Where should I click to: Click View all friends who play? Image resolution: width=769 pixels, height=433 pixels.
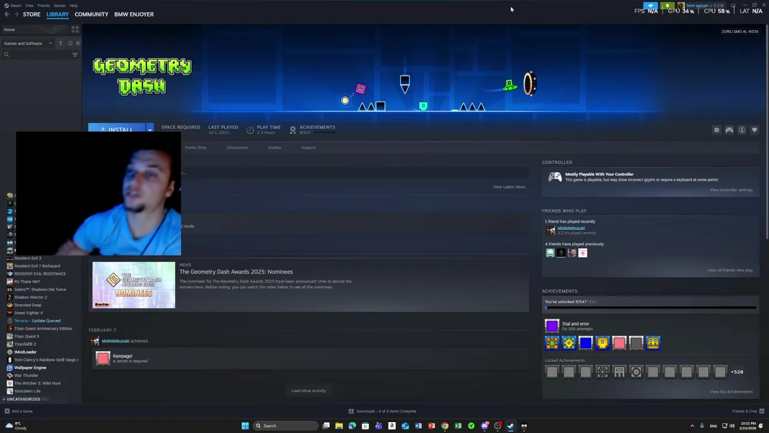click(x=730, y=270)
